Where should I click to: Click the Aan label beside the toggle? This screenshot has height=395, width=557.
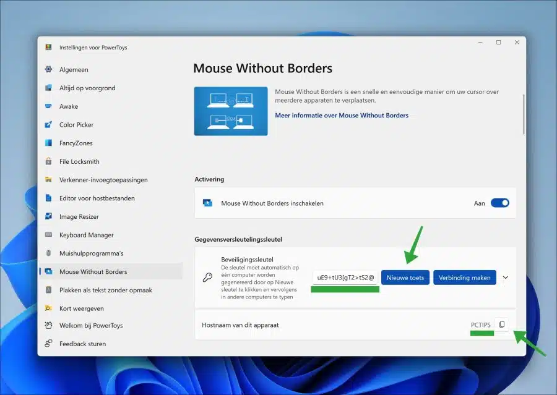pyautogui.click(x=479, y=203)
